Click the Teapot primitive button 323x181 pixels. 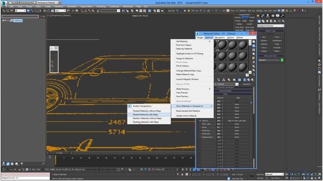[264, 51]
